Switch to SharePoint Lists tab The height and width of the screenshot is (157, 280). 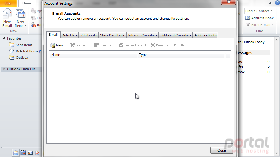pyautogui.click(x=112, y=35)
